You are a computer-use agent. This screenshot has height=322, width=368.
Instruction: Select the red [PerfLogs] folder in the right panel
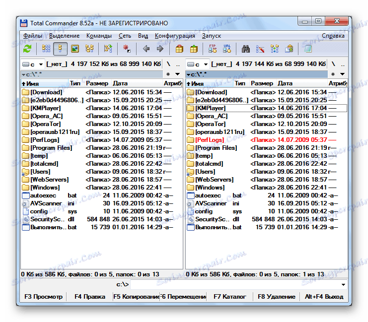pyautogui.click(x=267, y=140)
